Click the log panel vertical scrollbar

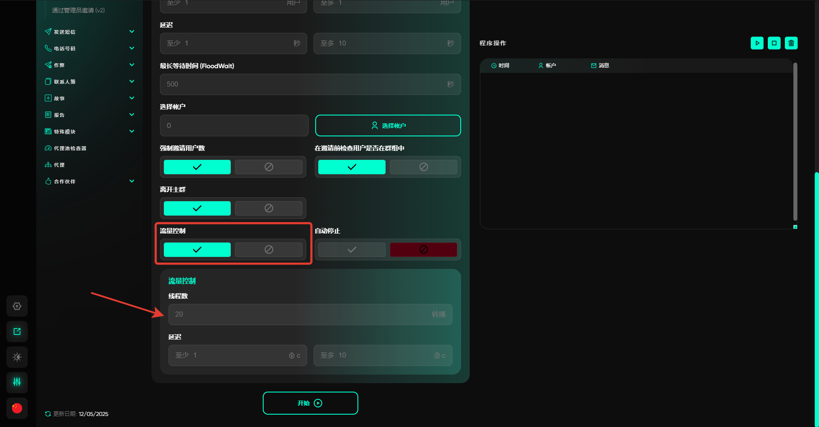(795, 141)
